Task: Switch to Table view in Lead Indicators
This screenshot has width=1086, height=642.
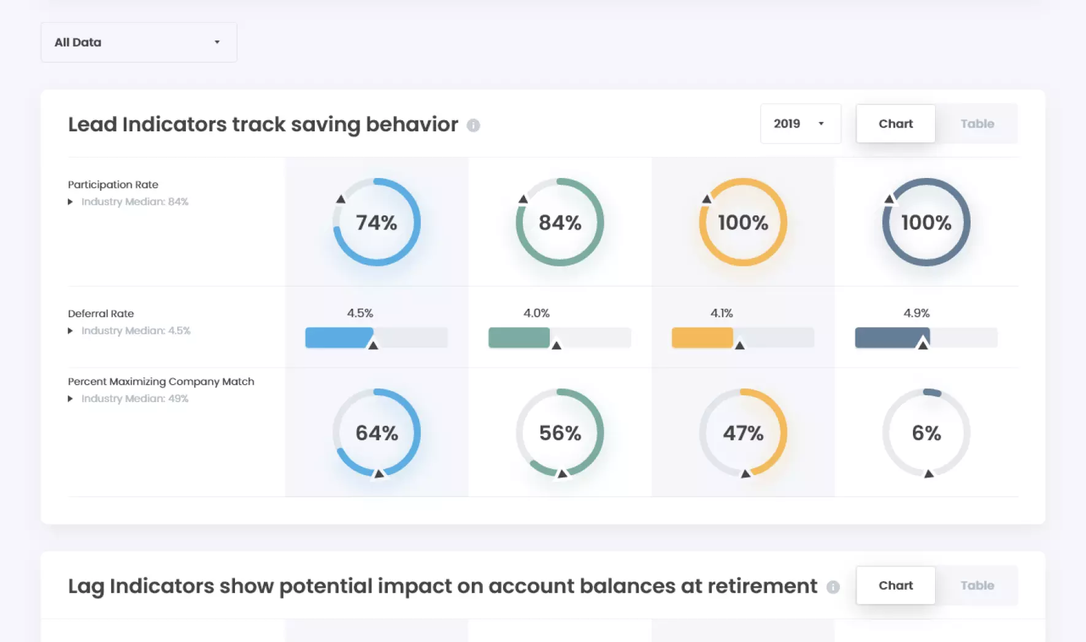Action: (x=977, y=124)
